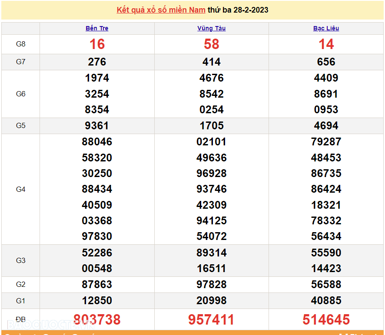The height and width of the screenshot is (335, 385).
Task: Select the Bạc Liêu column header link
Action: click(326, 28)
